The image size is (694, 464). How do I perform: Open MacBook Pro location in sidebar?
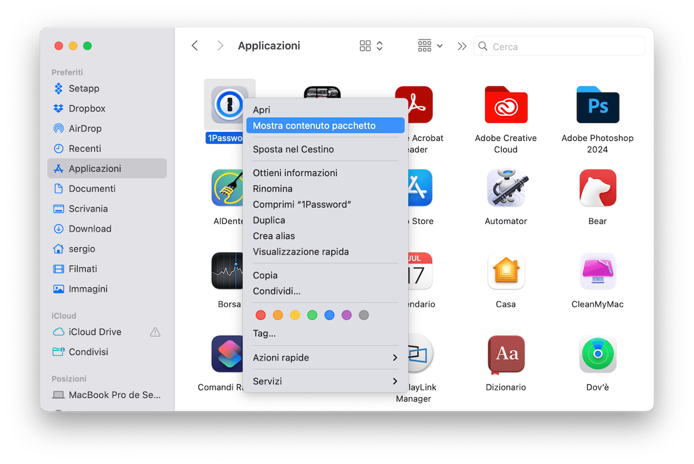tap(107, 395)
